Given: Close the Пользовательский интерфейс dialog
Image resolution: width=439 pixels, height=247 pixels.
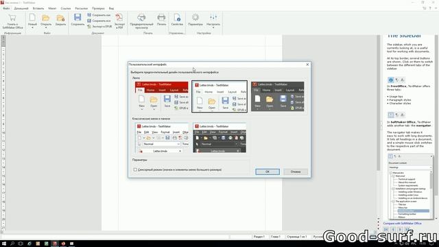Looking at the screenshot, I should (x=307, y=64).
